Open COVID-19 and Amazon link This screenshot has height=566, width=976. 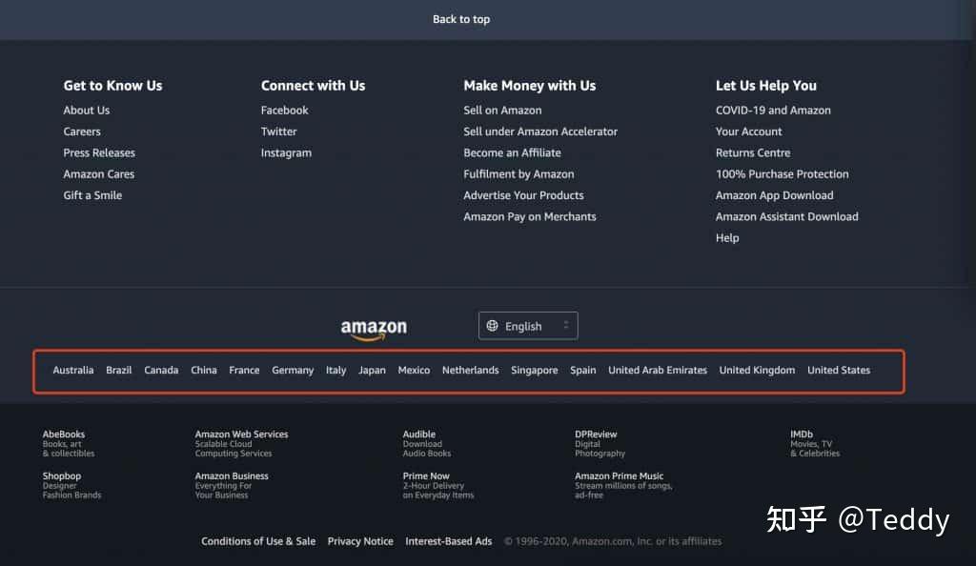(773, 111)
